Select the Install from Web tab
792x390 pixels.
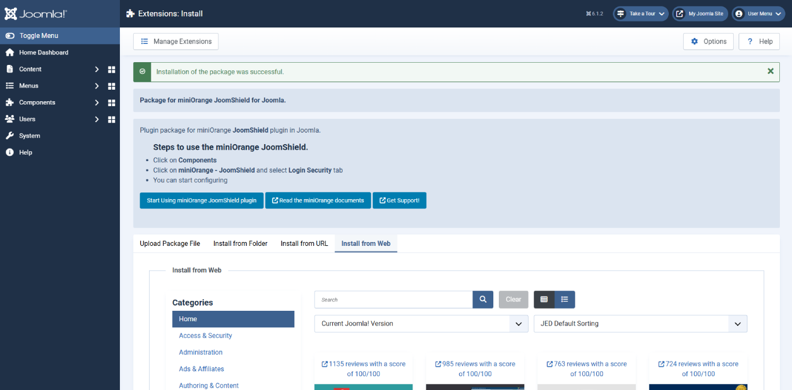click(366, 243)
